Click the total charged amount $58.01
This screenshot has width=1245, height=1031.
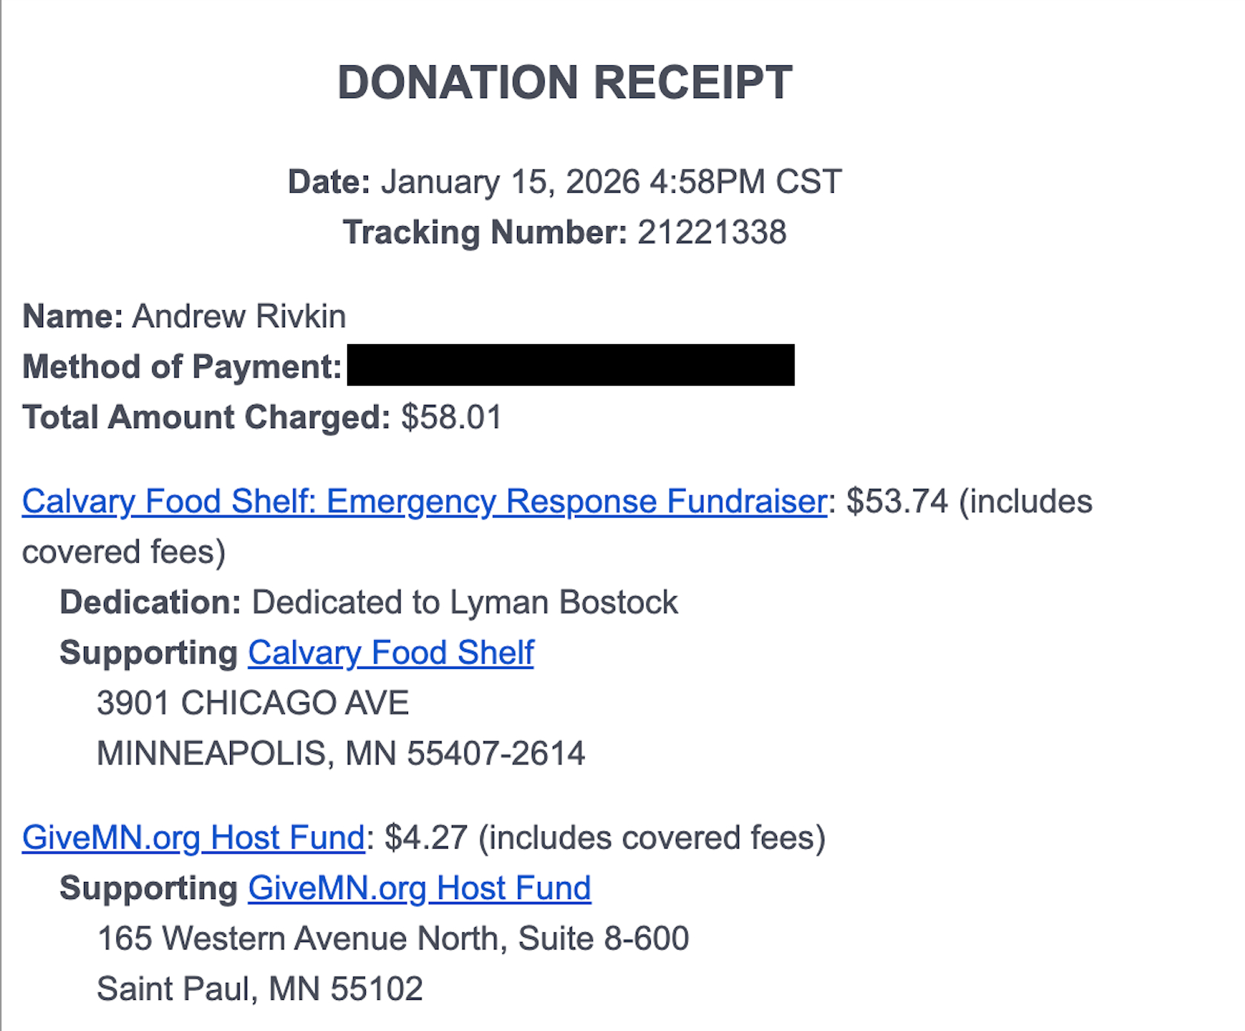451,418
